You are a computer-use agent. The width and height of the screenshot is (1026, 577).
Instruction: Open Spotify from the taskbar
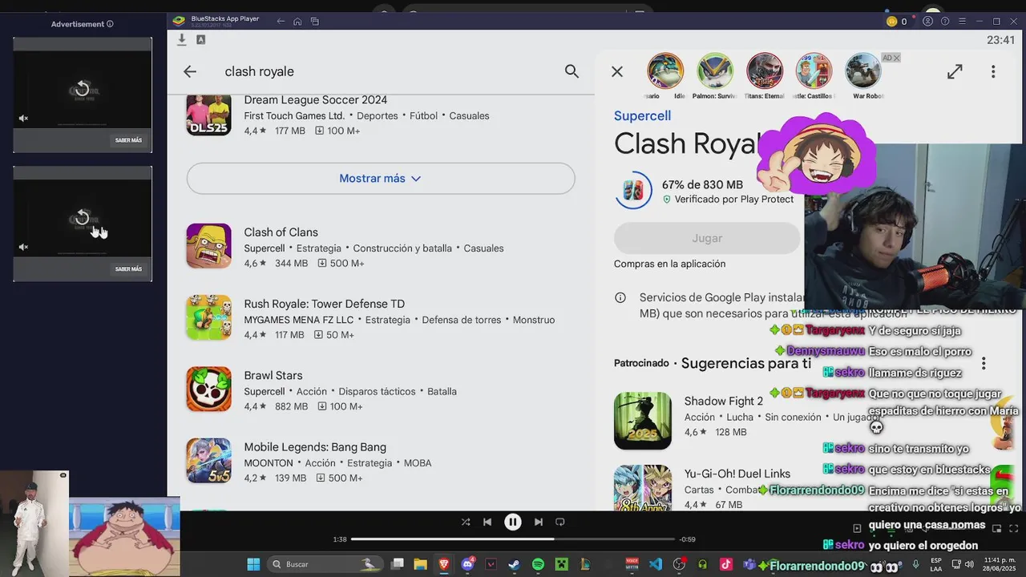click(x=538, y=564)
